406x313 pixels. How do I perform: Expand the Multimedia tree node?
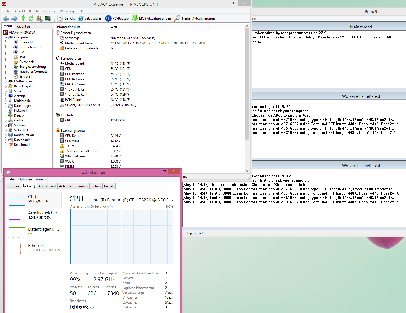pyautogui.click(x=6, y=101)
